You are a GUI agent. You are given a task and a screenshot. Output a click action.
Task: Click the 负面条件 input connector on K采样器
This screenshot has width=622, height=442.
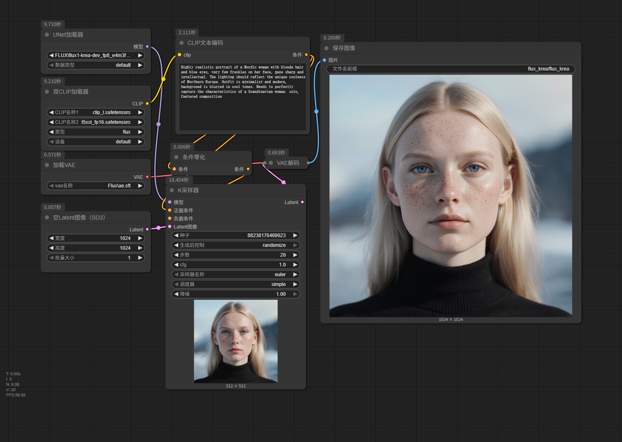(x=170, y=218)
